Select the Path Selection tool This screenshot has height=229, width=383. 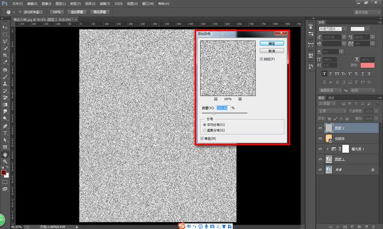(x=5, y=140)
